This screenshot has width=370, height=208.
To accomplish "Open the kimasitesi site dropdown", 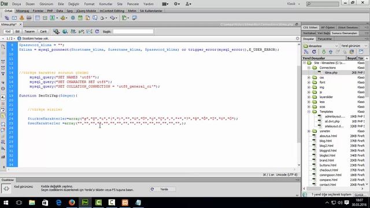I will pyautogui.click(x=321, y=46).
